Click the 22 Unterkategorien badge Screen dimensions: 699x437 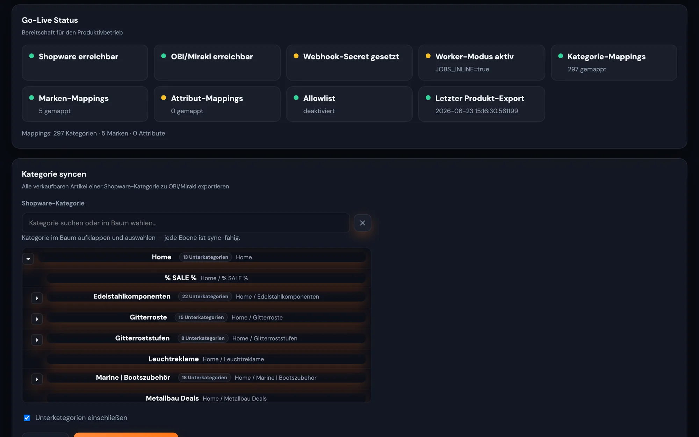tap(205, 296)
